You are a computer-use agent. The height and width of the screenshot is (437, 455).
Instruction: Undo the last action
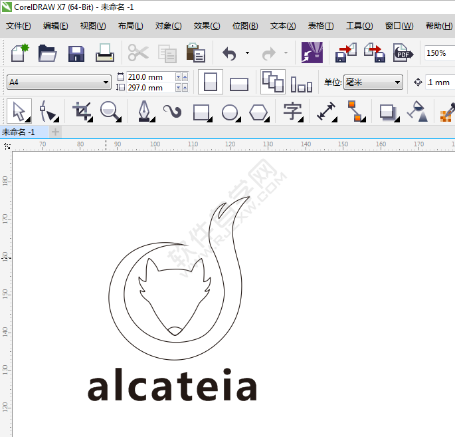tap(229, 53)
